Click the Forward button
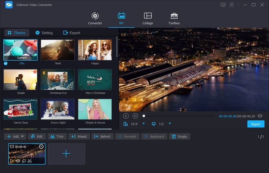The width and height of the screenshot is (269, 173). 127,137
